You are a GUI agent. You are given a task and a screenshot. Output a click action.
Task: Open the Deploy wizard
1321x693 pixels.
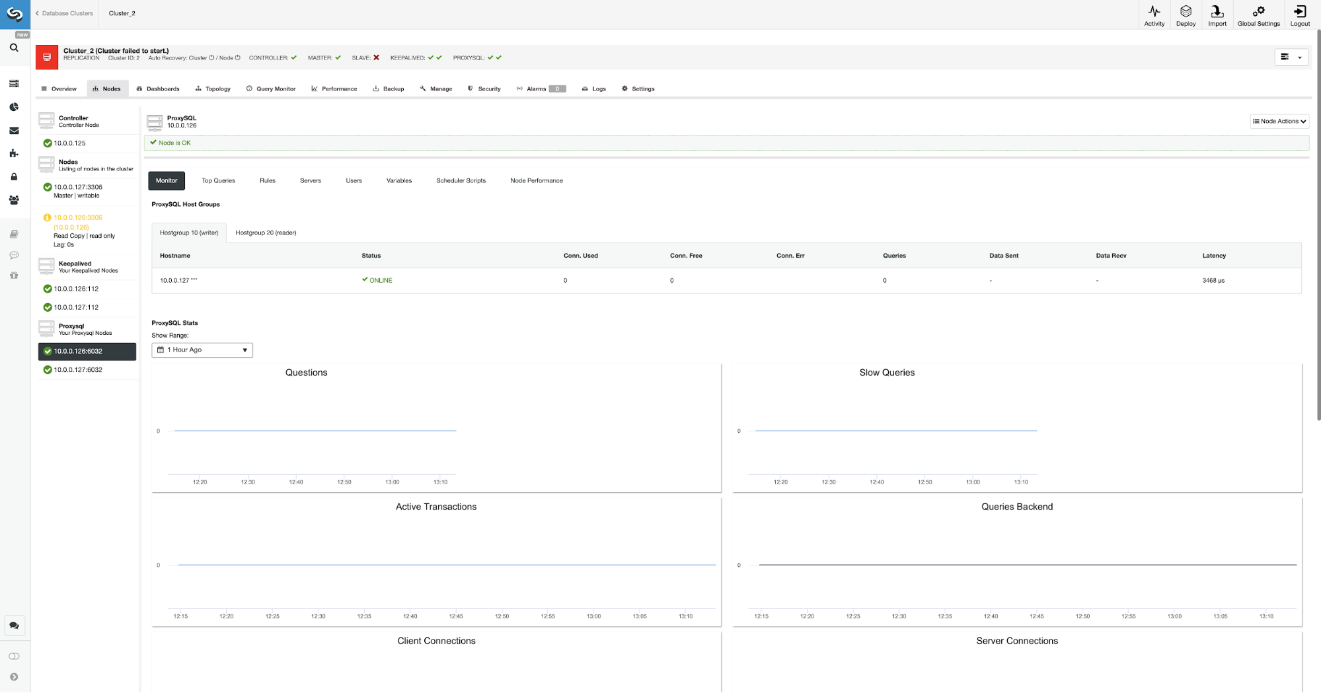tap(1186, 15)
